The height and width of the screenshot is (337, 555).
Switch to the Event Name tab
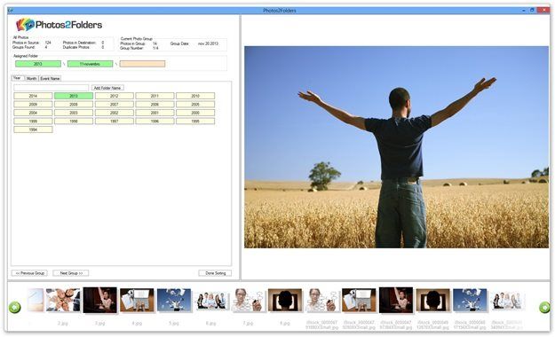click(50, 78)
